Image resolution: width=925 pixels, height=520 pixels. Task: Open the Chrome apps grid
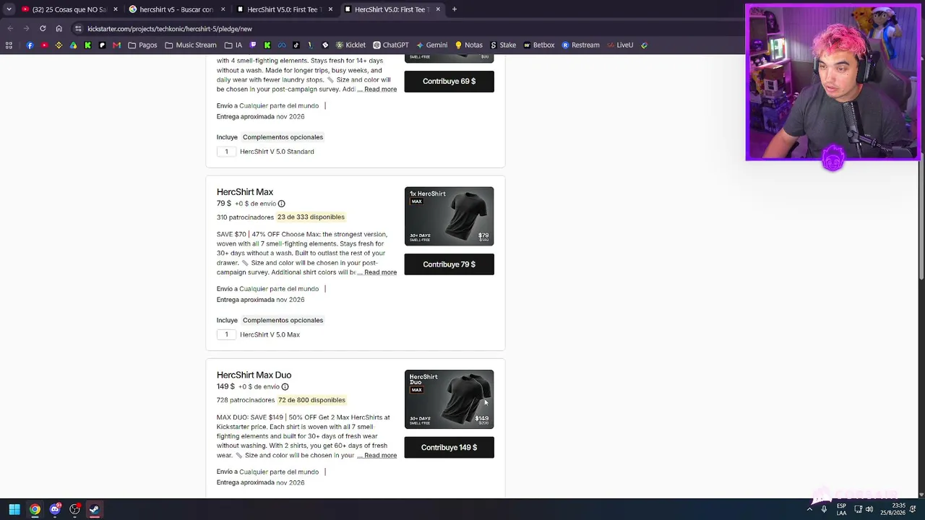click(9, 45)
